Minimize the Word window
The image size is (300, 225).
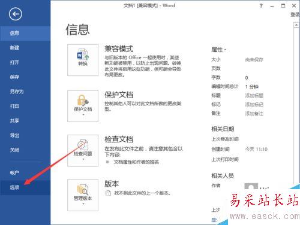272,6
